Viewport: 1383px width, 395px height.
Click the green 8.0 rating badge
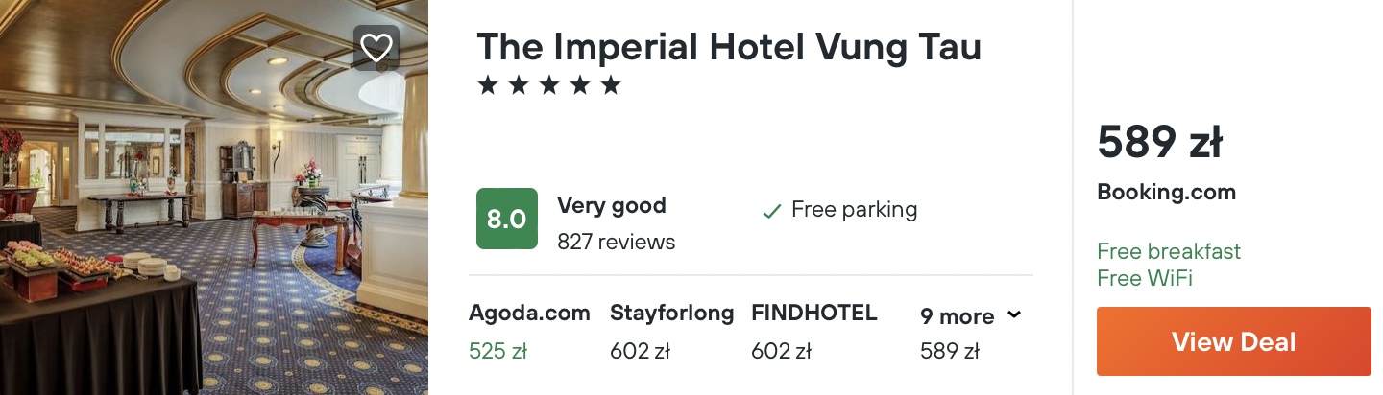pos(506,219)
